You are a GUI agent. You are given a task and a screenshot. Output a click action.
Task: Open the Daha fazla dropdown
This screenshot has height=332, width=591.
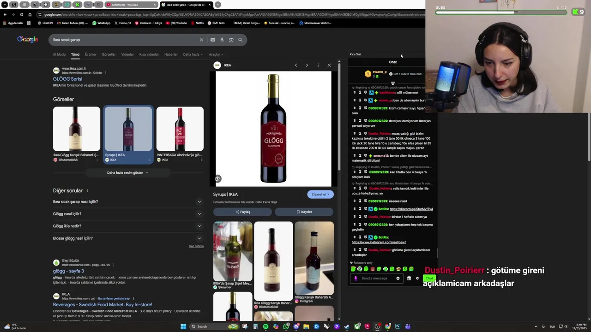click(193, 54)
